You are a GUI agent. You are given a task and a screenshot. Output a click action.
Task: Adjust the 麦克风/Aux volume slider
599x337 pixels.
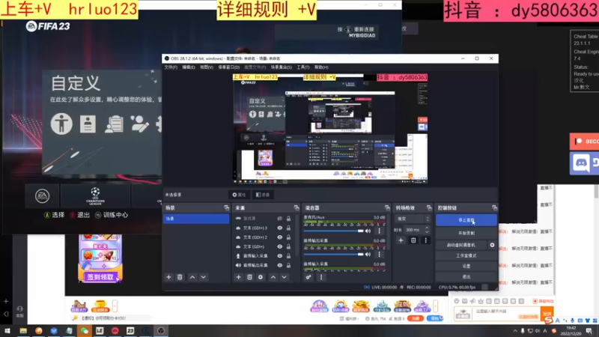[333, 231]
